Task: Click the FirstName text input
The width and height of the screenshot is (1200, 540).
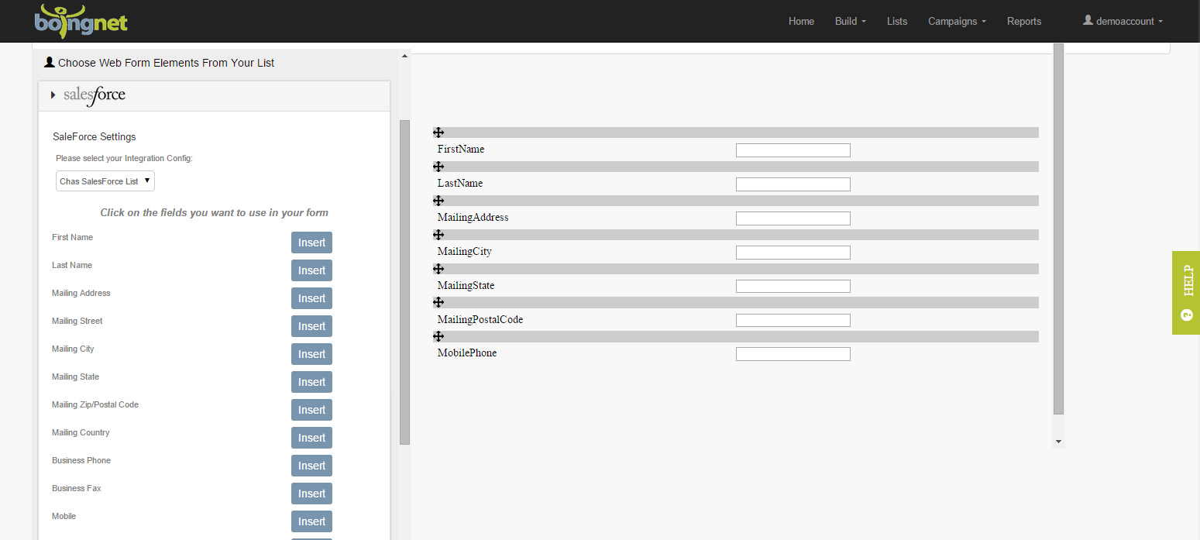Action: [x=793, y=150]
